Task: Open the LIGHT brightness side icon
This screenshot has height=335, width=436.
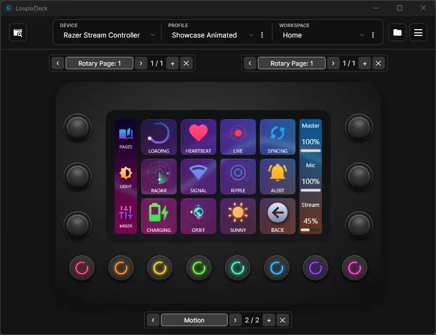Action: [126, 177]
